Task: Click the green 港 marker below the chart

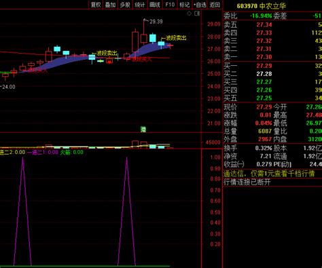Action: click(x=143, y=130)
